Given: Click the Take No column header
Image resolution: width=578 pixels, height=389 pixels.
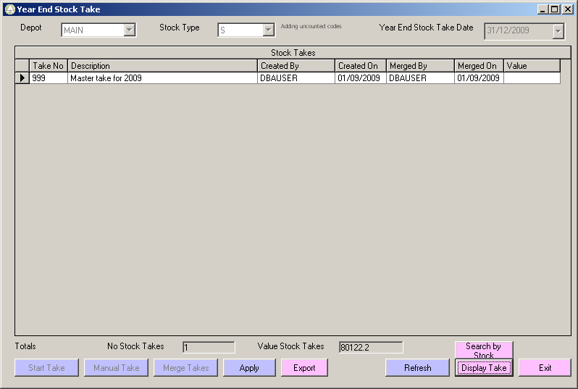Looking at the screenshot, I should (49, 66).
